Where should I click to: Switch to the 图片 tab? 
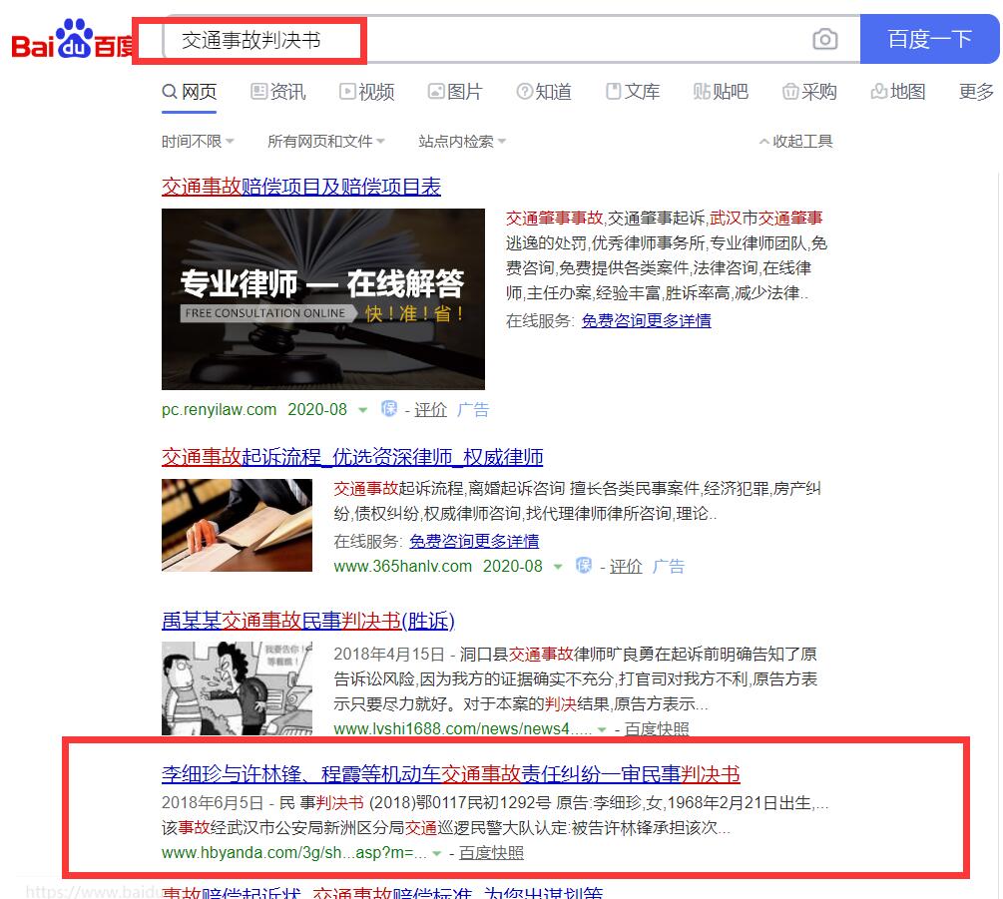(x=455, y=92)
